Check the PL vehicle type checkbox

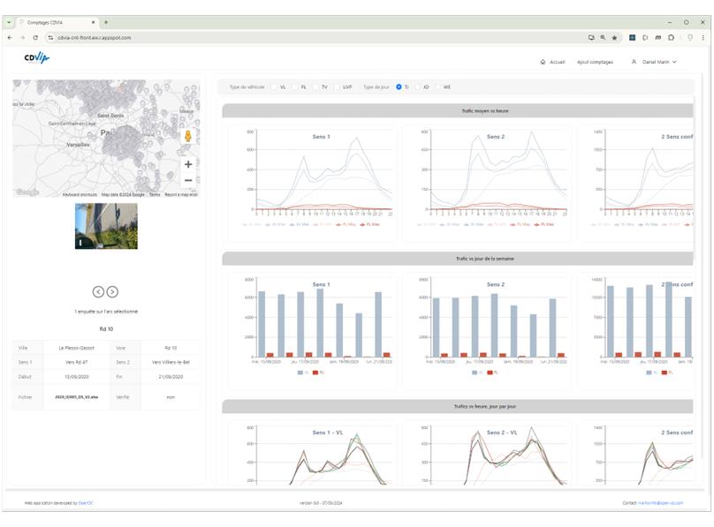(x=295, y=87)
